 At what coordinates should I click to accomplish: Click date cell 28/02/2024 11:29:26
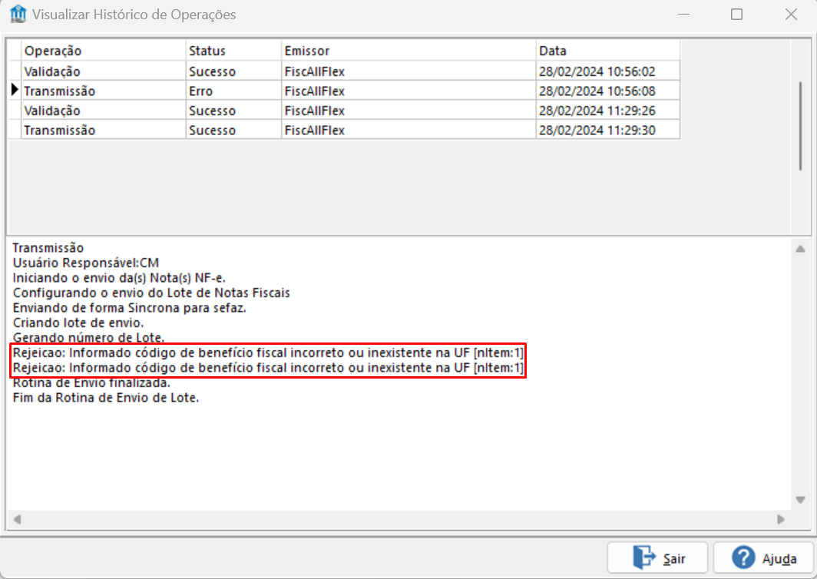[608, 111]
